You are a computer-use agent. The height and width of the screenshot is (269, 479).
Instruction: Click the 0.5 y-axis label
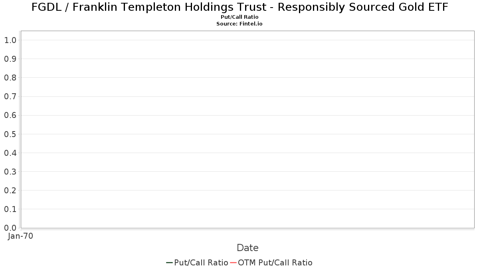pos(10,134)
